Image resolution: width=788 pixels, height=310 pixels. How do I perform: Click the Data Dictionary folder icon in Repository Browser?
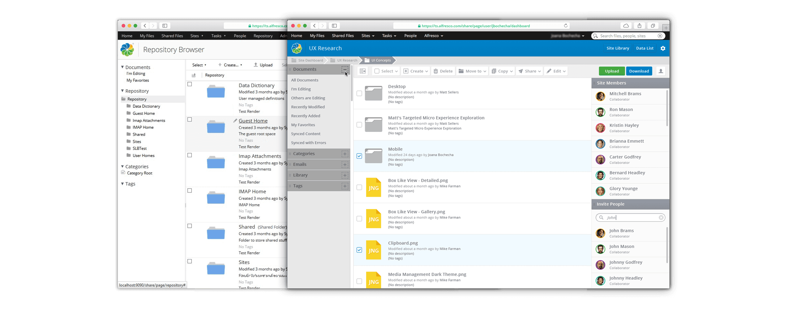click(216, 92)
